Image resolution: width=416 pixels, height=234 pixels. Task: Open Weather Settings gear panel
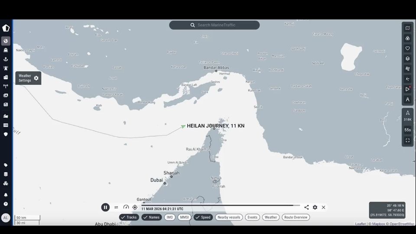(28, 78)
